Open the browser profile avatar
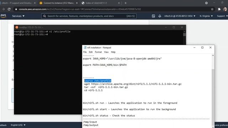Screen dimensions: 228x128 point(225,9)
